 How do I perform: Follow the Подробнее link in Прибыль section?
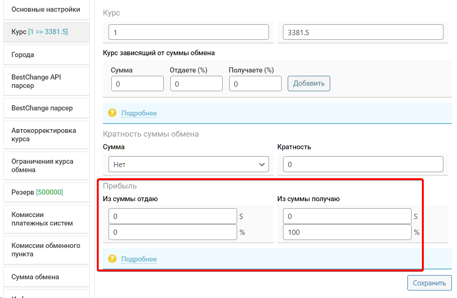pos(139,259)
